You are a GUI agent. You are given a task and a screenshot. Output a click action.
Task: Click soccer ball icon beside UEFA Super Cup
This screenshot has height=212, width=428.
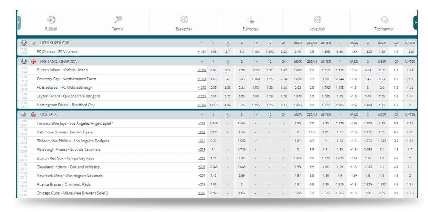click(24, 43)
